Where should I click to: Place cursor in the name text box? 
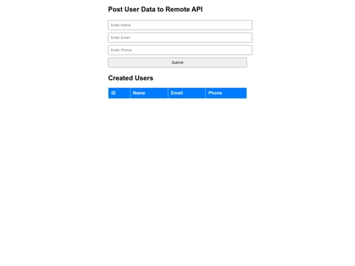tap(180, 25)
